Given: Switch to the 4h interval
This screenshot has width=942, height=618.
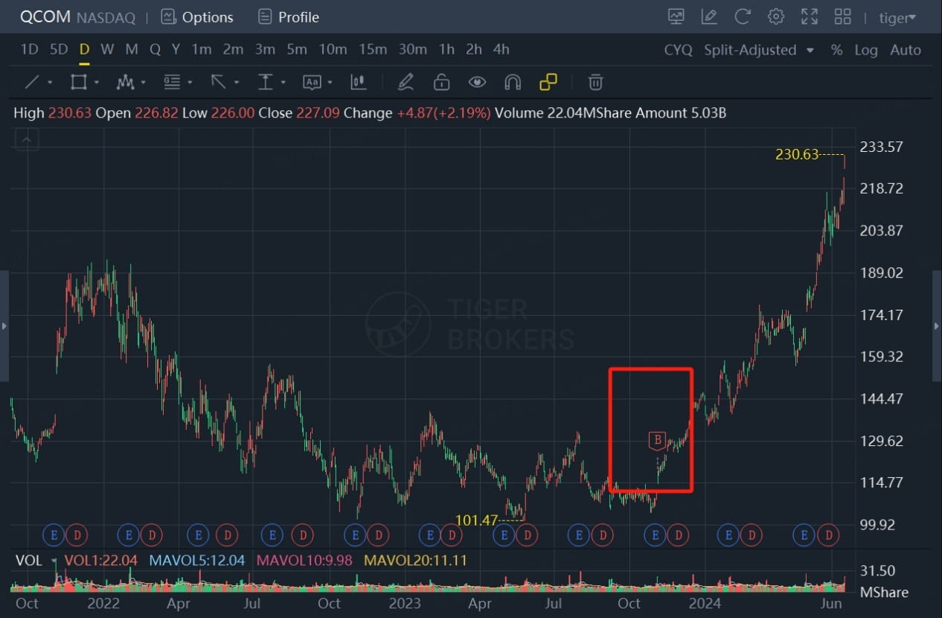Looking at the screenshot, I should point(502,49).
